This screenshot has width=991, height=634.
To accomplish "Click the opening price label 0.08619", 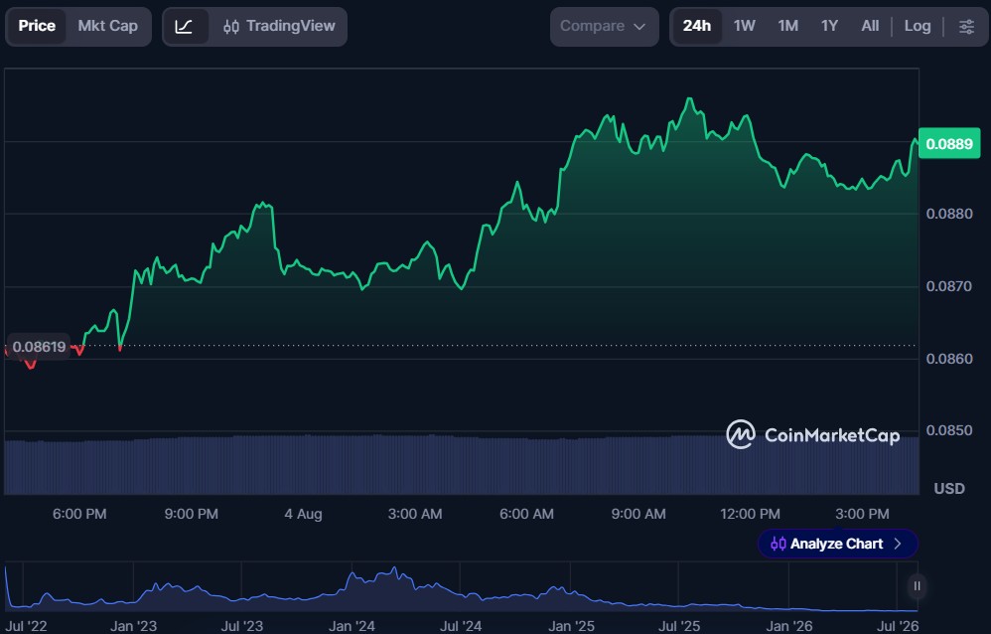I will 39,347.
